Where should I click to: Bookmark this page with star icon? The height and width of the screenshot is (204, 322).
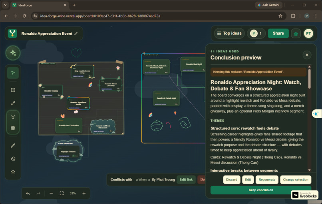280,16
